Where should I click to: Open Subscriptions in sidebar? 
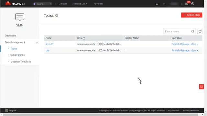17,55
